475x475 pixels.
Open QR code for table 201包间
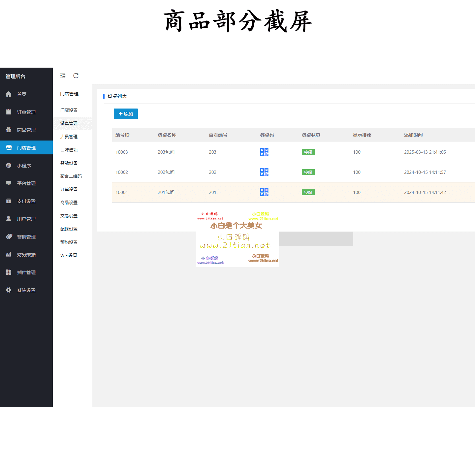click(x=264, y=192)
